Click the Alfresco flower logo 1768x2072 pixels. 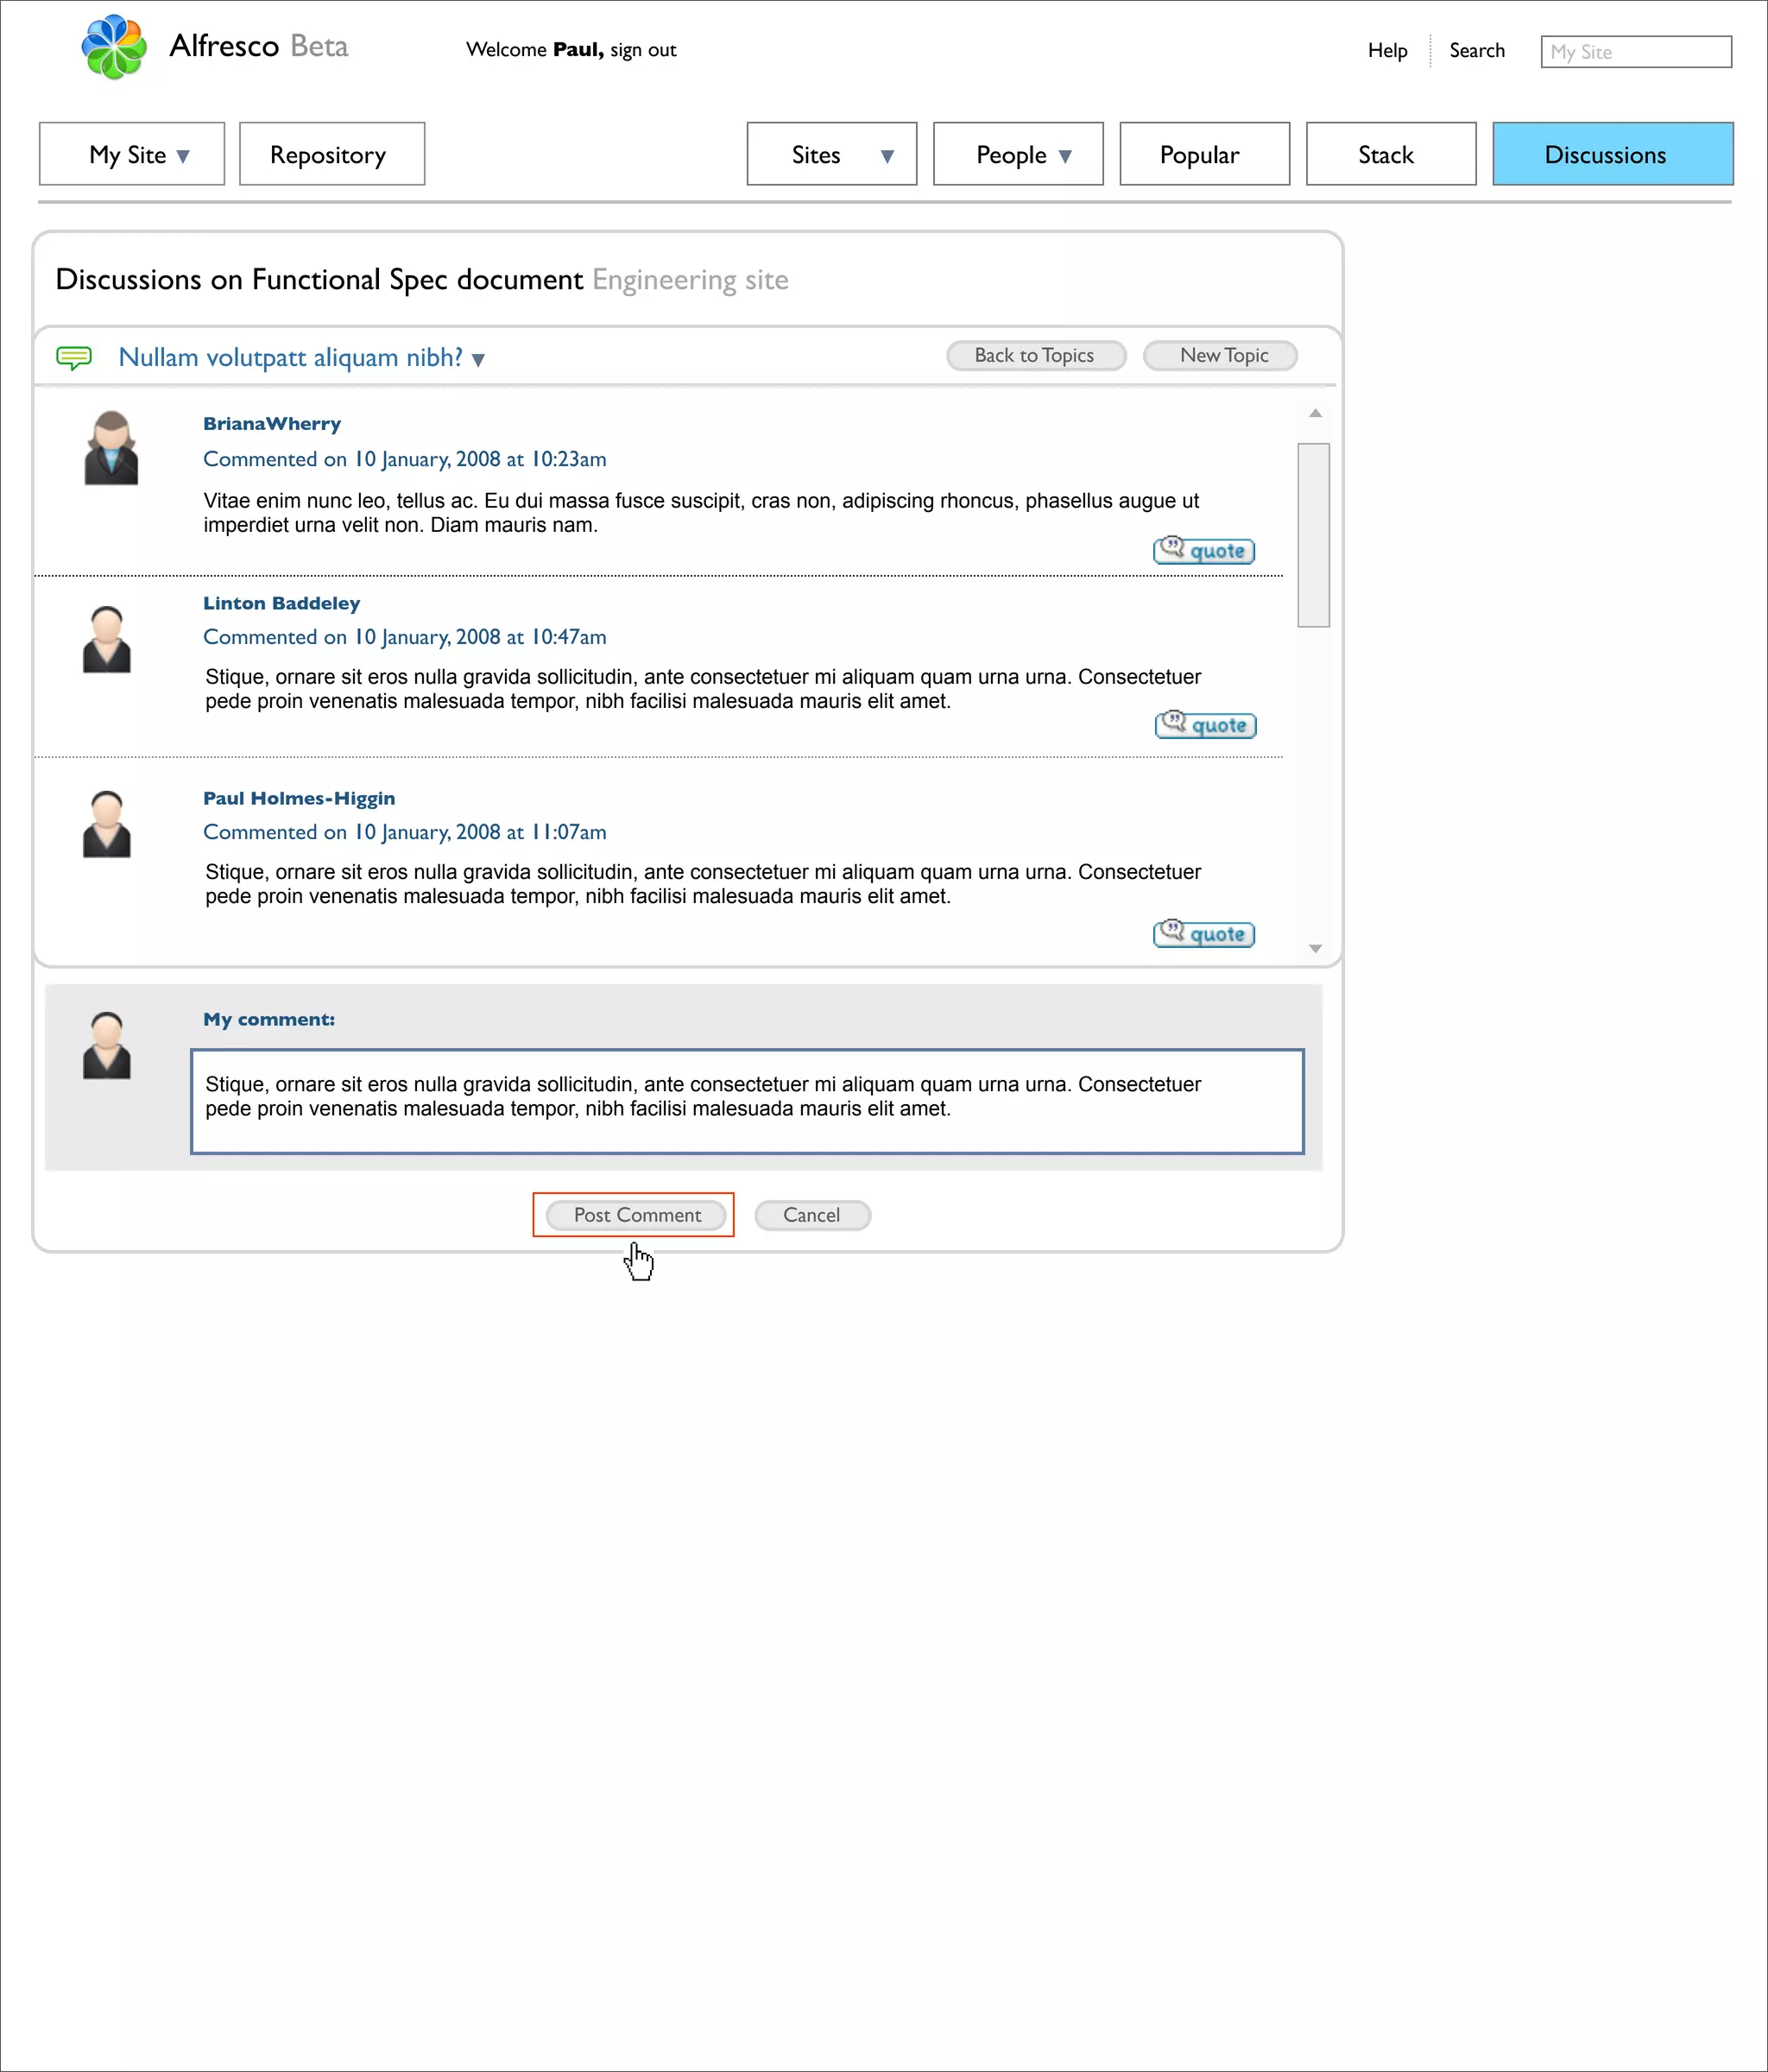114,47
